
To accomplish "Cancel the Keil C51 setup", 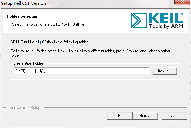I will point(174,116).
